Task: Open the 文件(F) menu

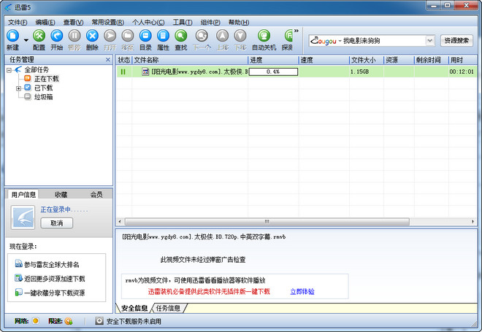Action: 18,23
